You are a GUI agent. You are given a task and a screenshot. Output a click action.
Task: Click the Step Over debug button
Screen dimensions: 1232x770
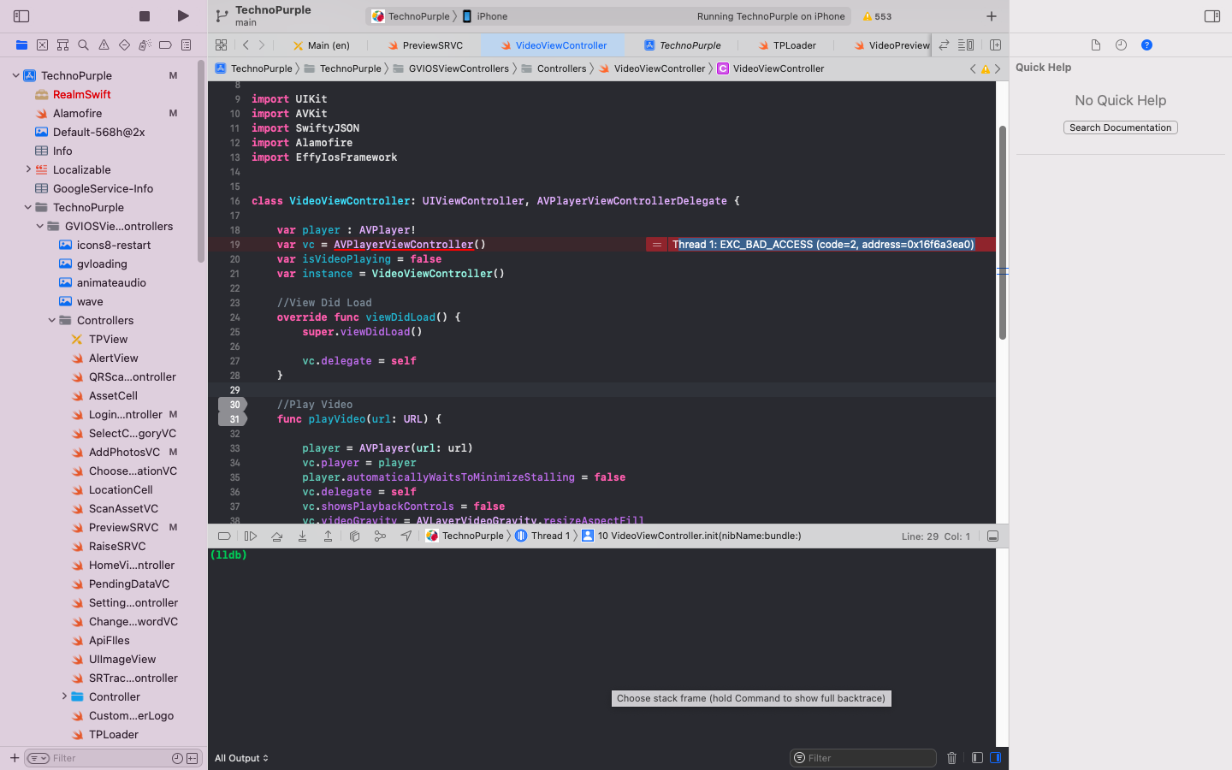276,536
